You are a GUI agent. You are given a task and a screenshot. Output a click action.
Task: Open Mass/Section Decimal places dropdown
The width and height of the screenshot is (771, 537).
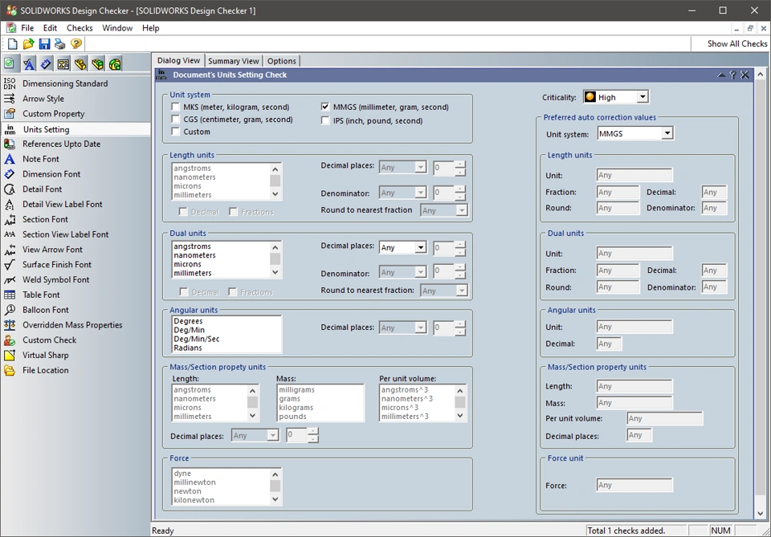tap(272, 435)
